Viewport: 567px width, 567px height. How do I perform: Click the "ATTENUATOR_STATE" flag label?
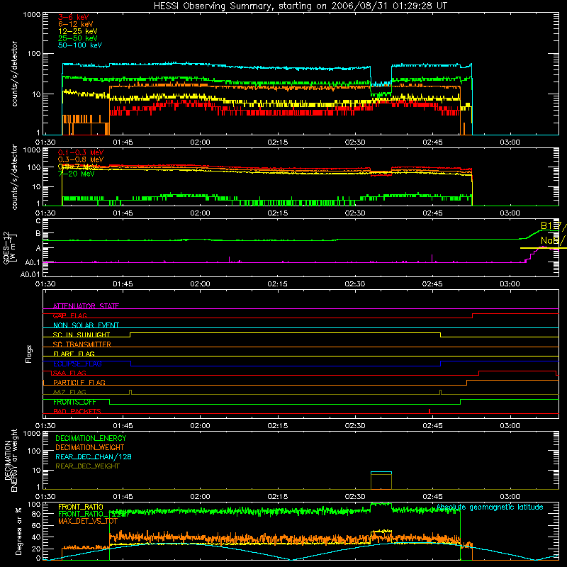coord(86,306)
